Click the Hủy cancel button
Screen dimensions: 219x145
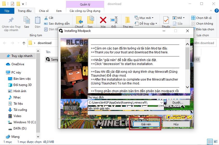176,124
